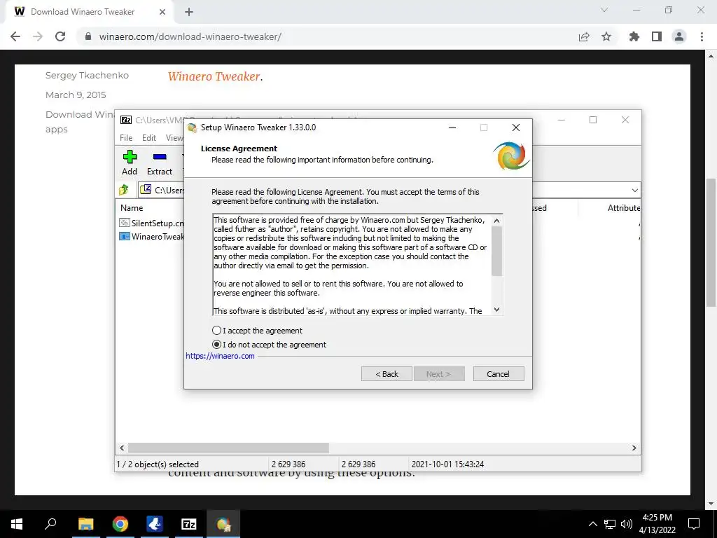The image size is (717, 538).
Task: Click 7-Zip horizontal scrollbar left arrow
Action: 122,448
